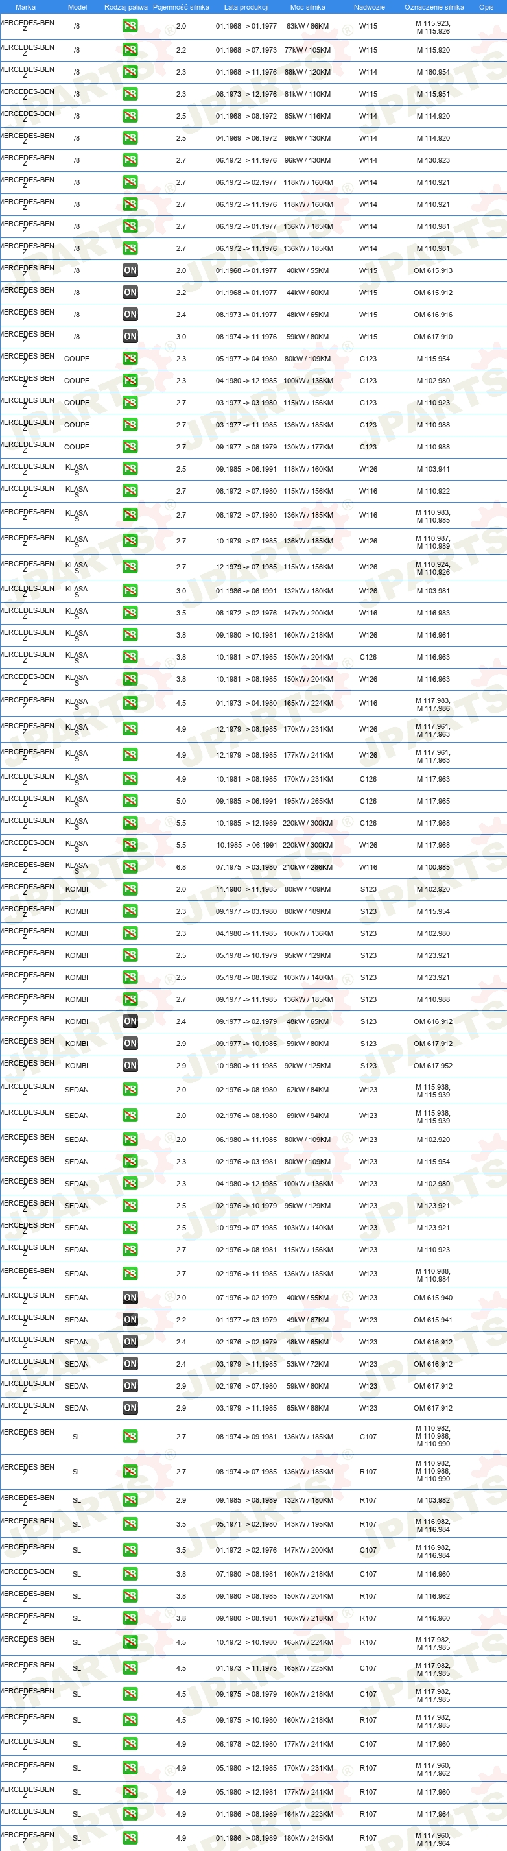This screenshot has height=1851, width=507.
Task: Select the production years 01.1986 -> 06.1991
Action: (246, 591)
